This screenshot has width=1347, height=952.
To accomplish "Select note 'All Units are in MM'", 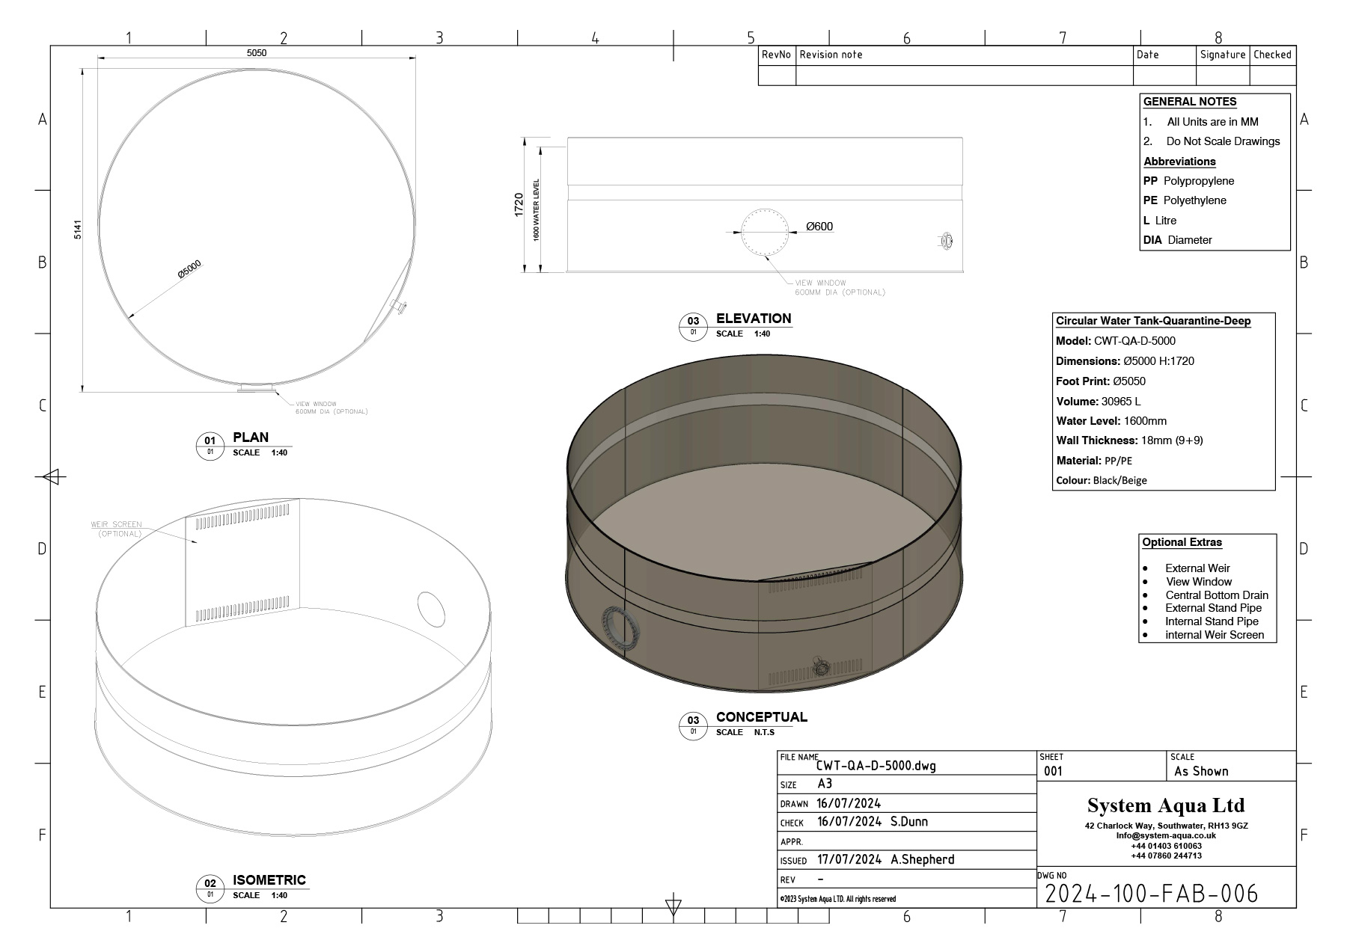I will point(1212,122).
